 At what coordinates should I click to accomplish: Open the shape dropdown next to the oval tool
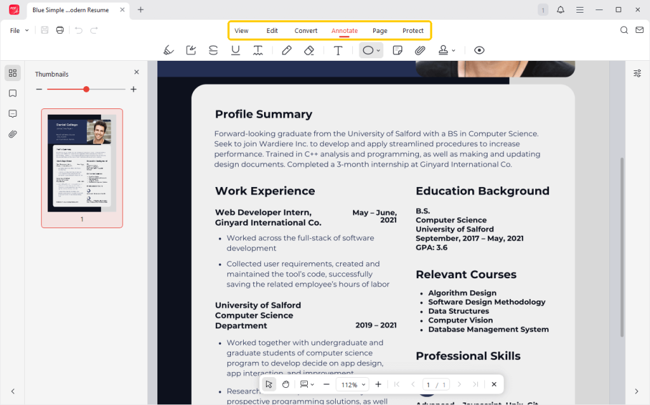pyautogui.click(x=377, y=50)
